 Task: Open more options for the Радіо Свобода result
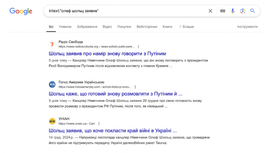point(138,47)
